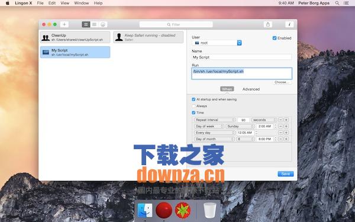
Task: Adjust the 8:00 PM time stepper
Action: pos(276,139)
